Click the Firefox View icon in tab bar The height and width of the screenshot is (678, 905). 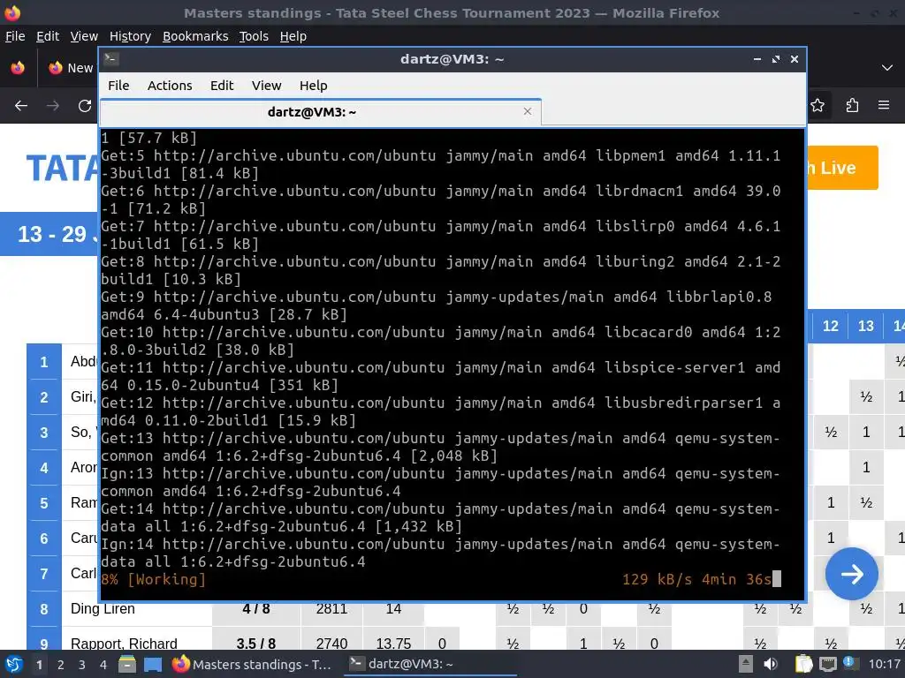[18, 67]
